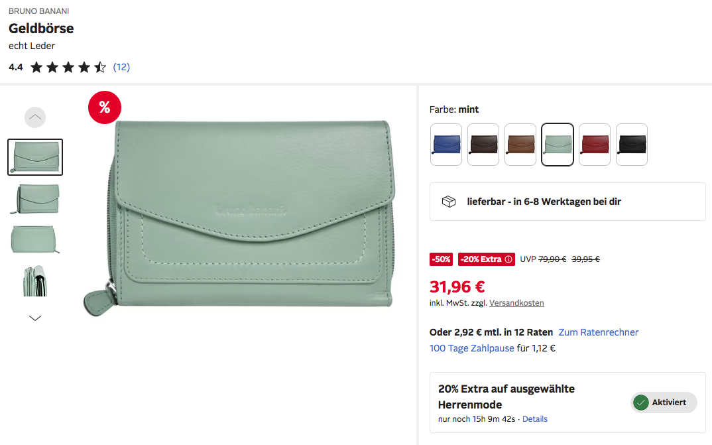Select the black wallet color swatch
This screenshot has height=445, width=712.
click(632, 145)
